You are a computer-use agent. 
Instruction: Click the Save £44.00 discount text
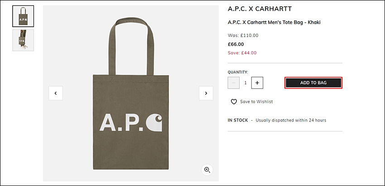coord(242,53)
